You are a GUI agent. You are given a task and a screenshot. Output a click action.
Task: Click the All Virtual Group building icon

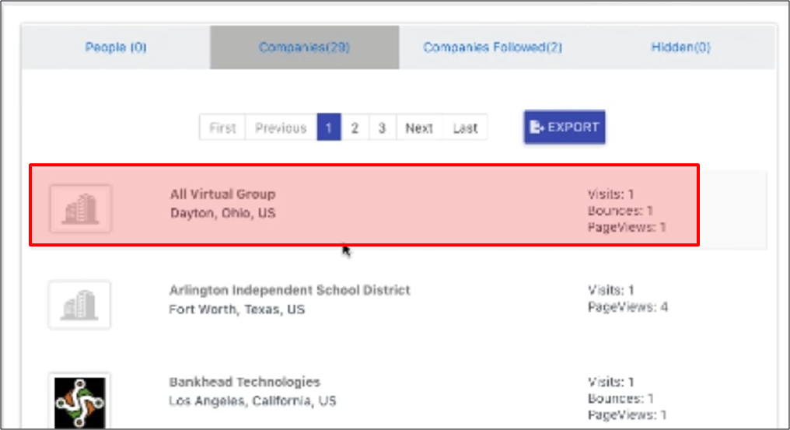(x=80, y=208)
